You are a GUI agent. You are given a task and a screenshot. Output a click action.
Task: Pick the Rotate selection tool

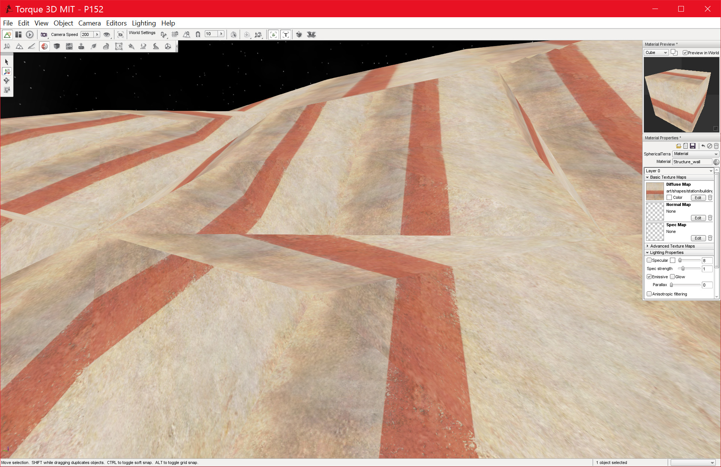[6, 81]
